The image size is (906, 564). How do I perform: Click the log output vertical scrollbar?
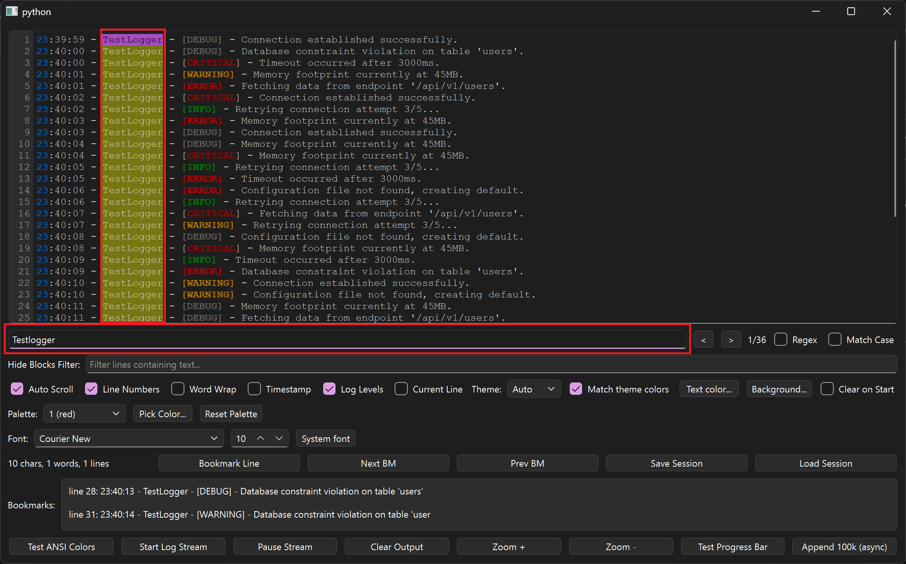[x=895, y=129]
